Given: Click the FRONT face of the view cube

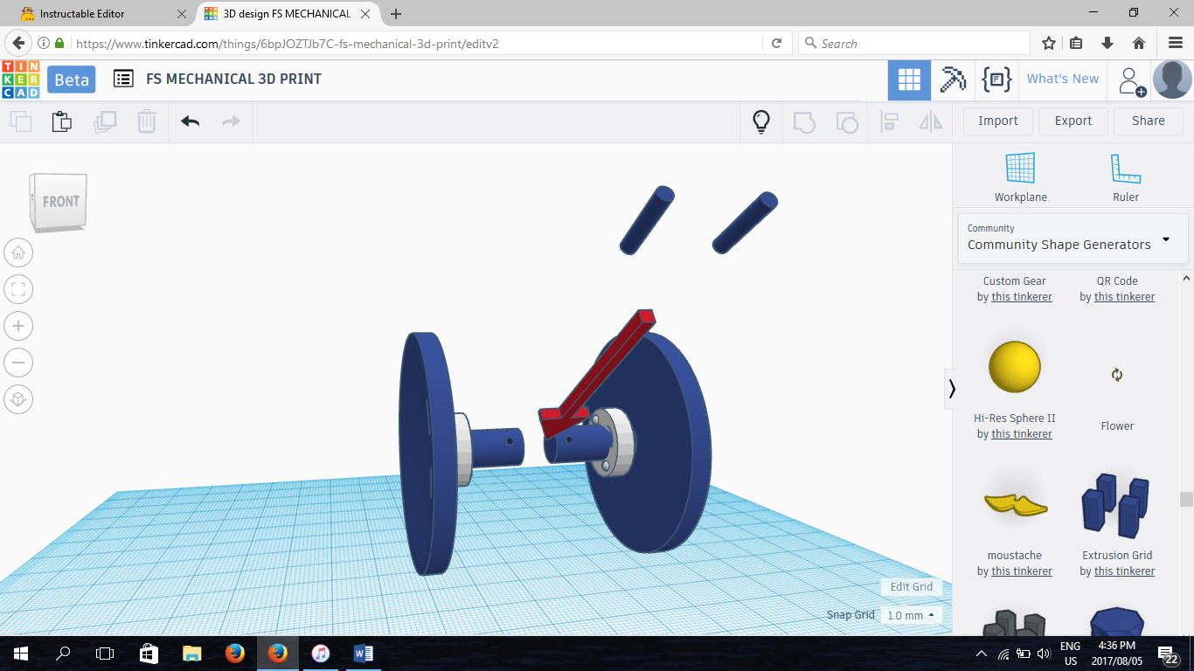Looking at the screenshot, I should pyautogui.click(x=60, y=202).
